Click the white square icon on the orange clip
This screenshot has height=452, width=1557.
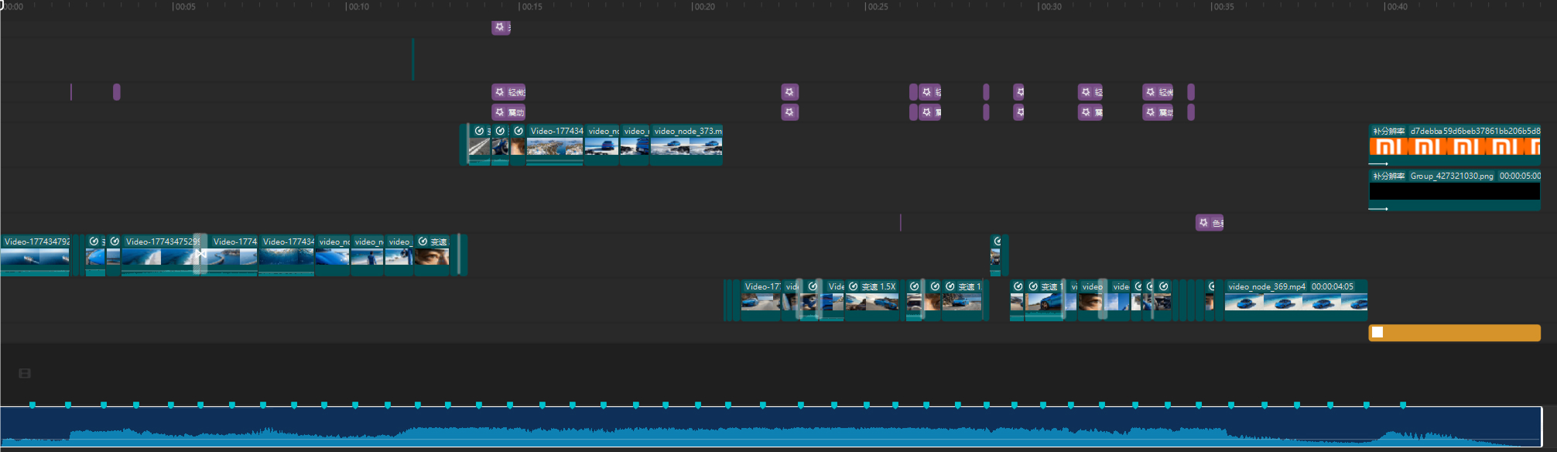[1377, 333]
